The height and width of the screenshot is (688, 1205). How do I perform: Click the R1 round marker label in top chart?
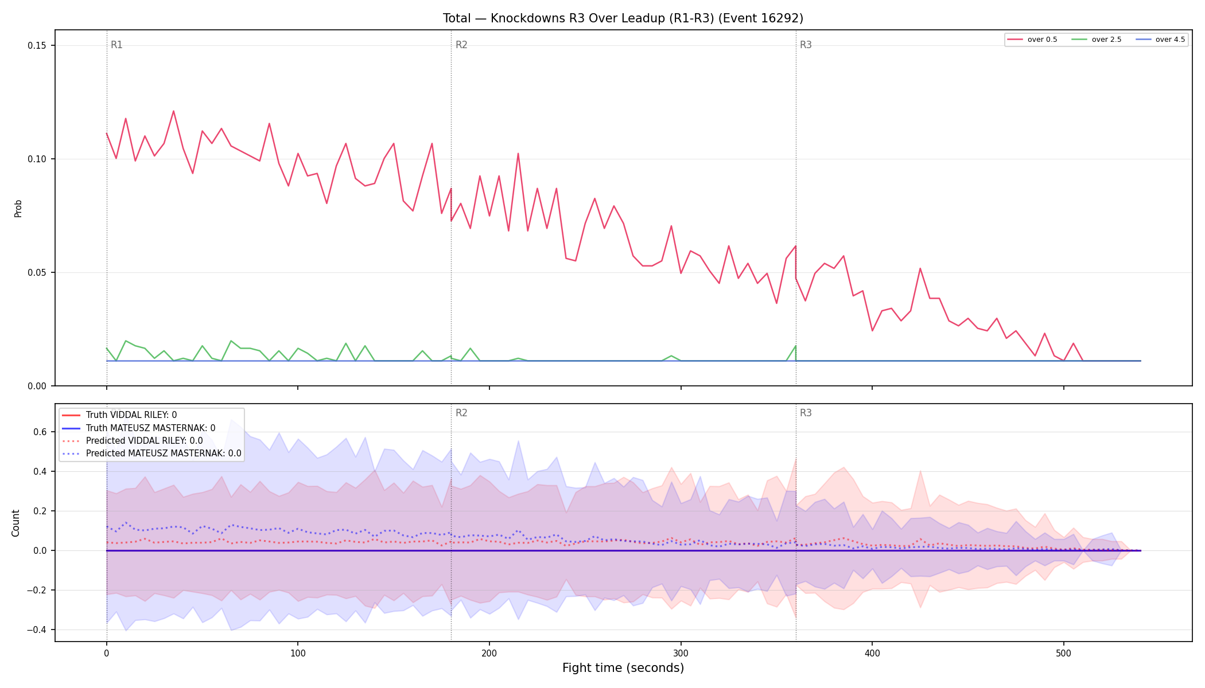coord(116,45)
